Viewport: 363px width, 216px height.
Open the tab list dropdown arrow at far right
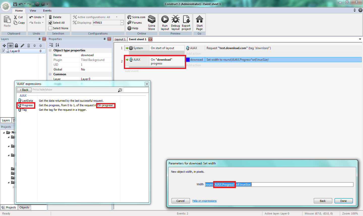(x=360, y=39)
